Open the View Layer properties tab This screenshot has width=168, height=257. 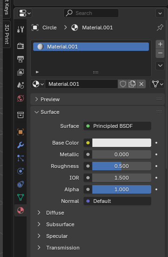click(x=21, y=72)
